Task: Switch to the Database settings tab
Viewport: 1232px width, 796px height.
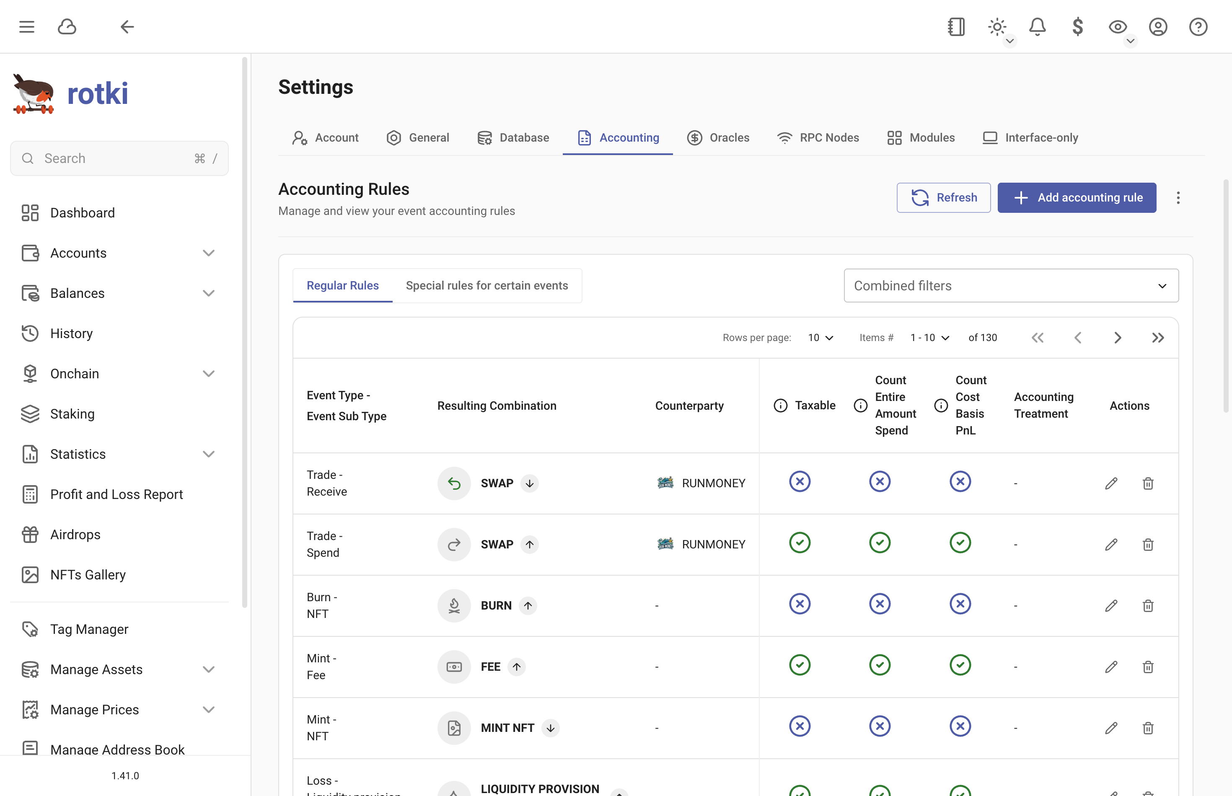Action: 513,138
